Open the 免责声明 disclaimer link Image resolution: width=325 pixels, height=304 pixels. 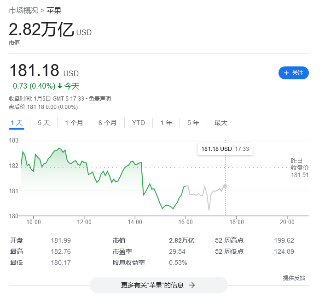click(100, 98)
